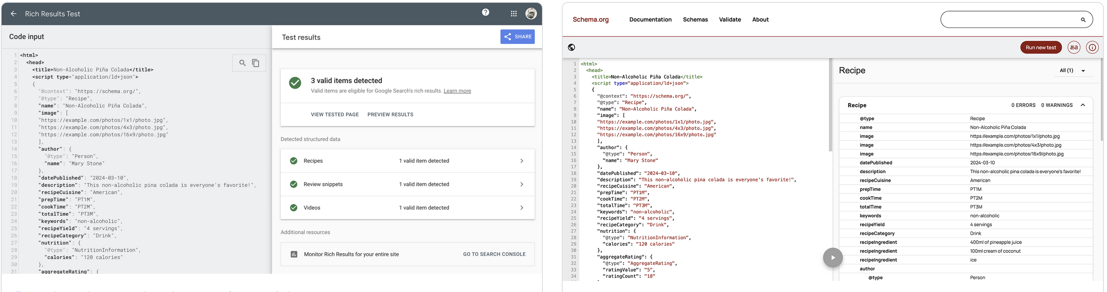Click Run new test button

1041,47
